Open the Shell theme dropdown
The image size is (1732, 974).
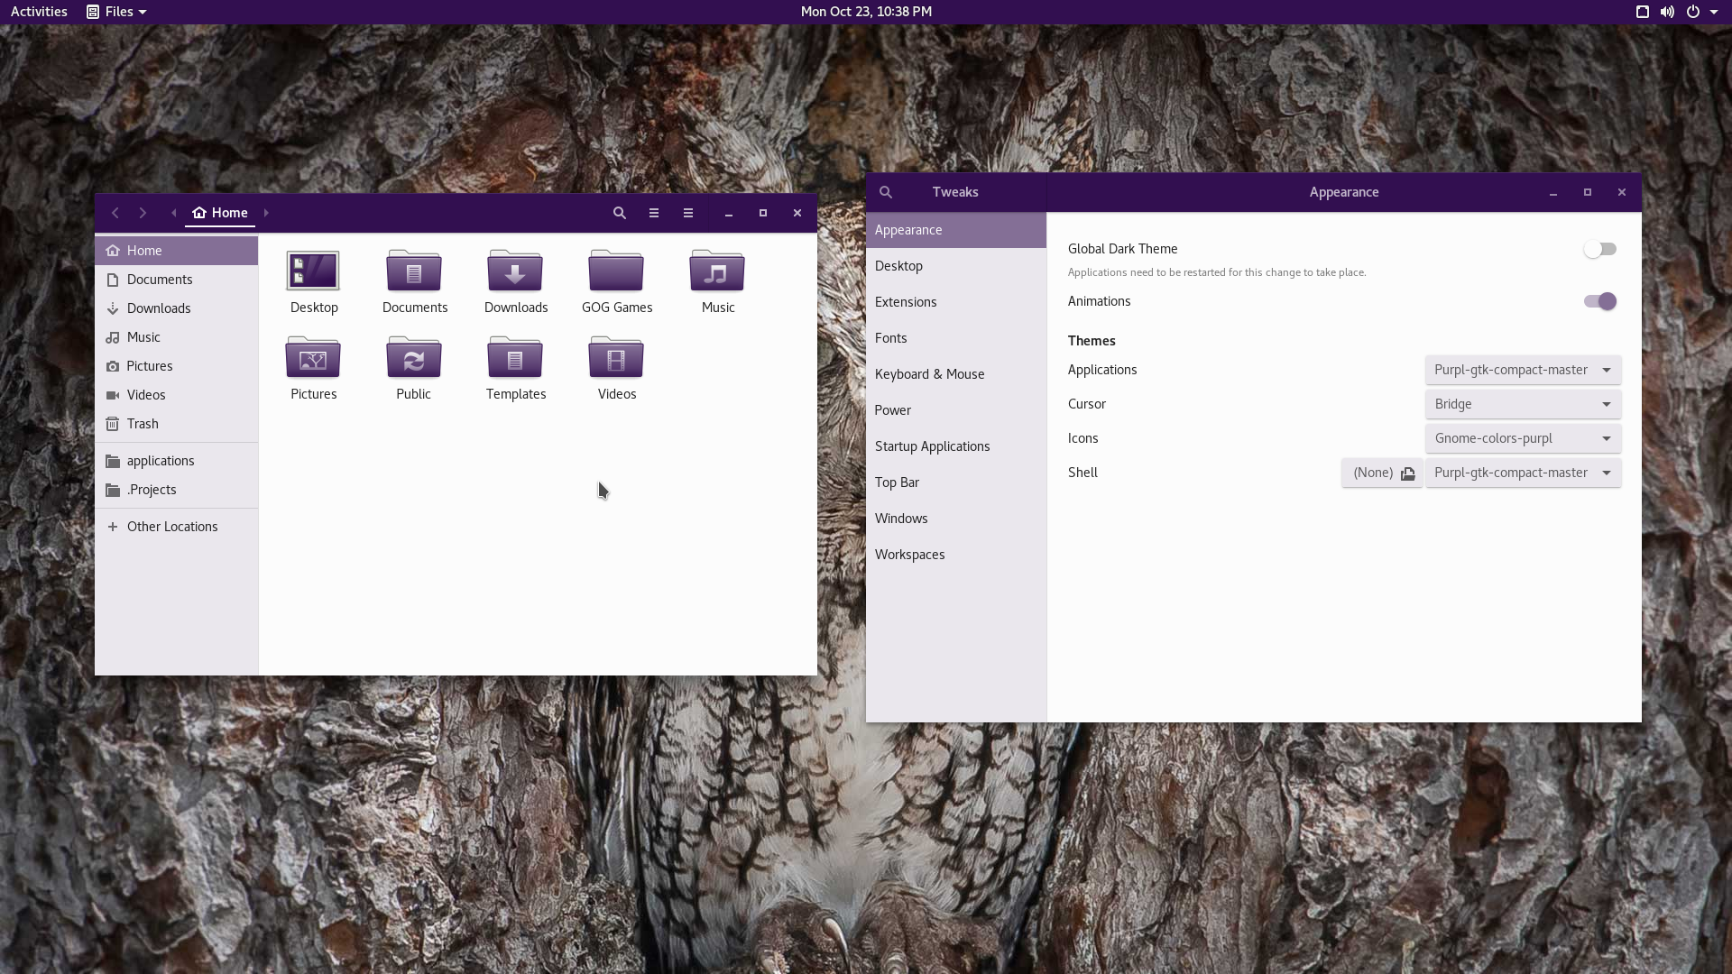point(1524,473)
